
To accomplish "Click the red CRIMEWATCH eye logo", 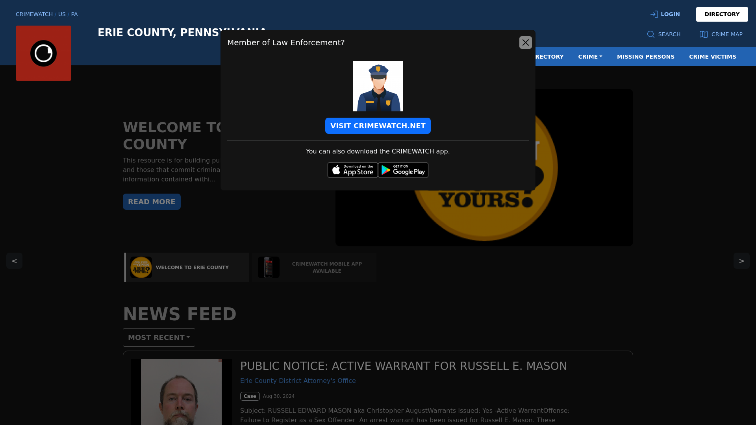I will point(43,53).
